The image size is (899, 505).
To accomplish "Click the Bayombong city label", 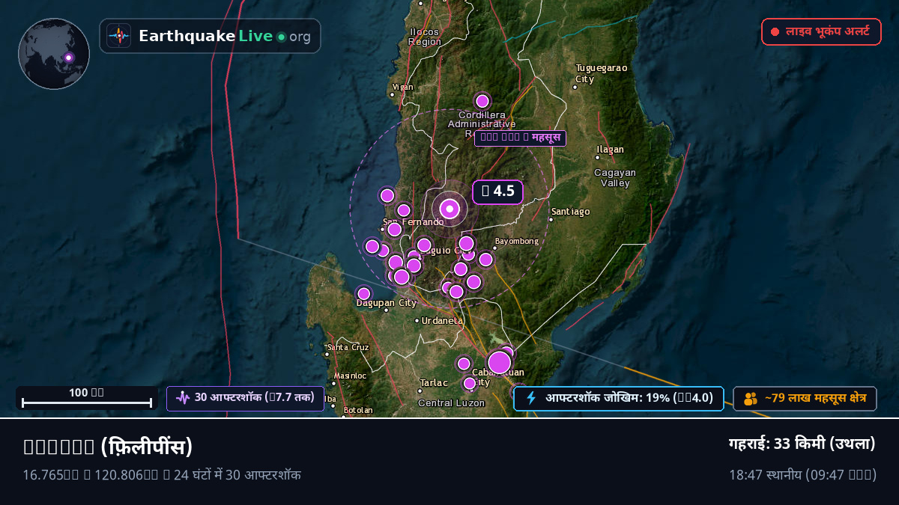I will coord(517,241).
